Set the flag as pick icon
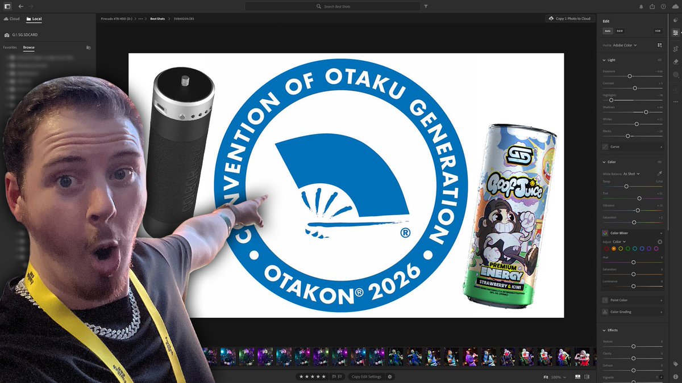The width and height of the screenshot is (682, 383). click(x=333, y=377)
